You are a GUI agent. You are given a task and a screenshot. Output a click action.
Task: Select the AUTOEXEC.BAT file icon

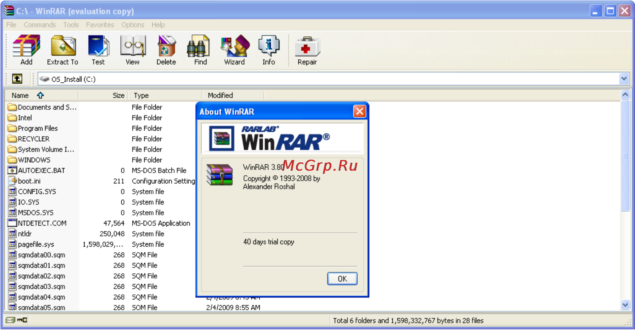12,170
